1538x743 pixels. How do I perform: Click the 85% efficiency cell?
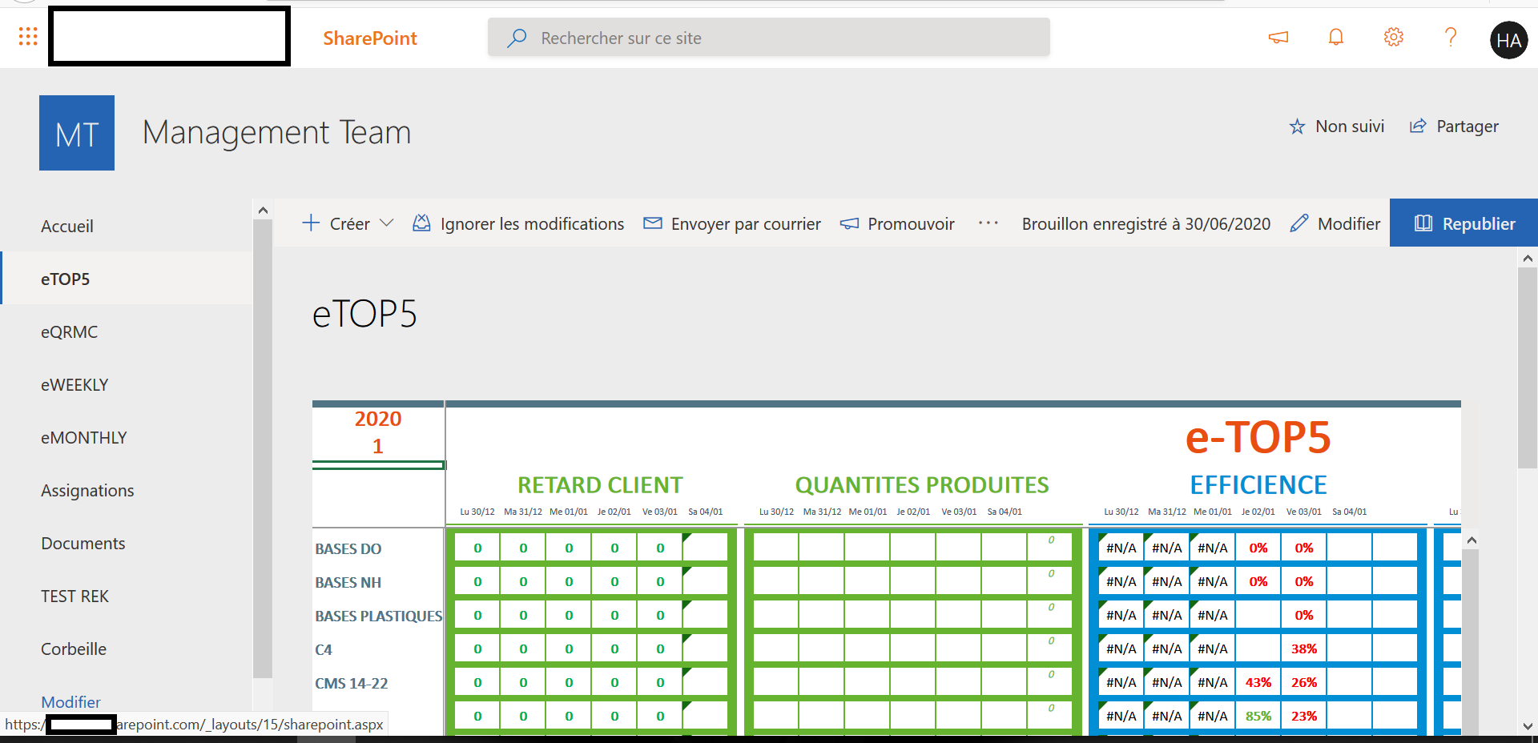point(1258,717)
